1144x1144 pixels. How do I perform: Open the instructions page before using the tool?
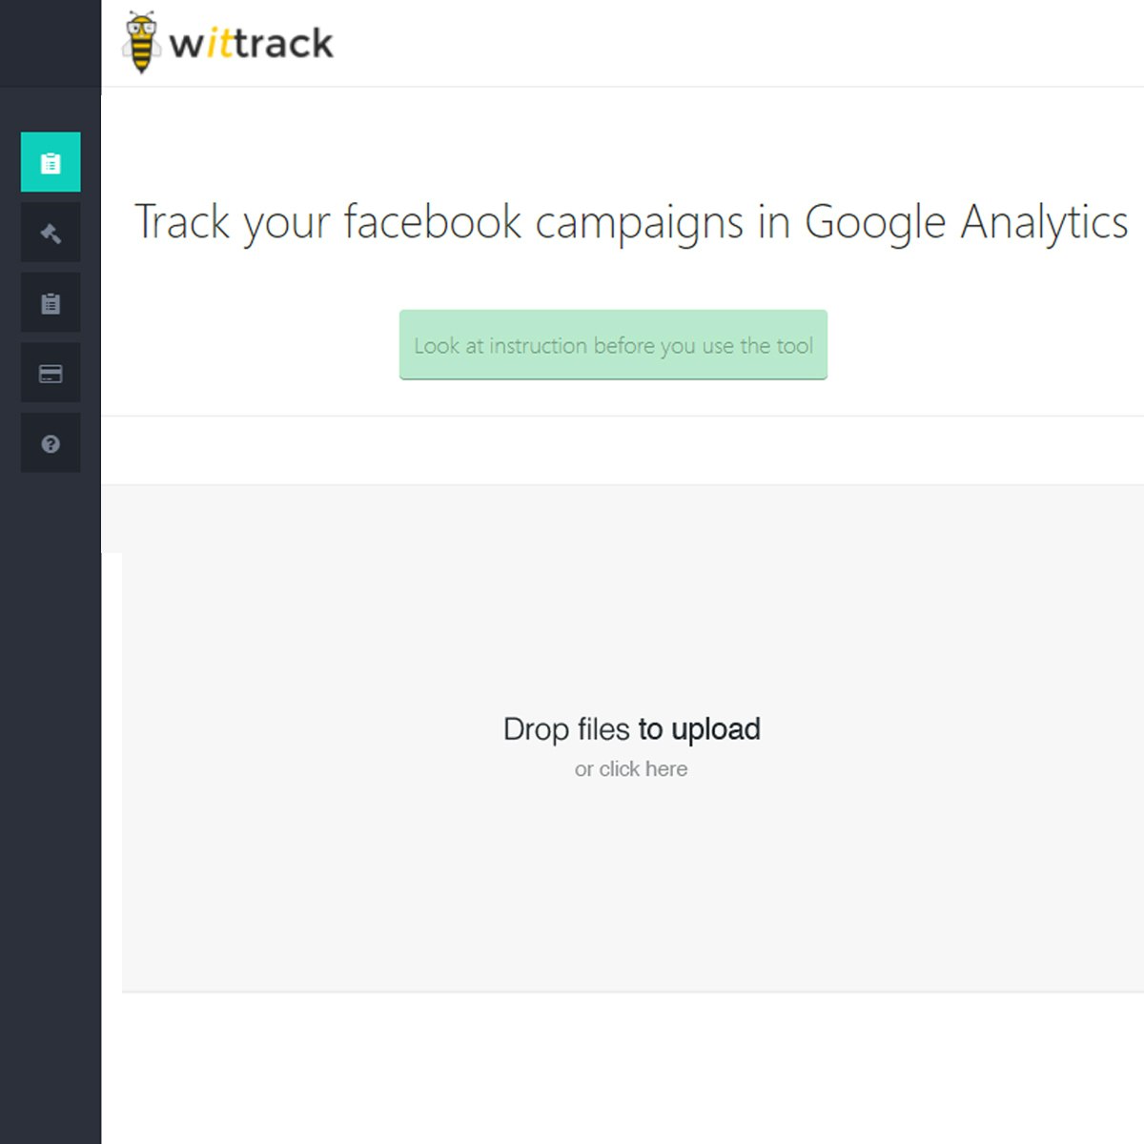pos(613,345)
